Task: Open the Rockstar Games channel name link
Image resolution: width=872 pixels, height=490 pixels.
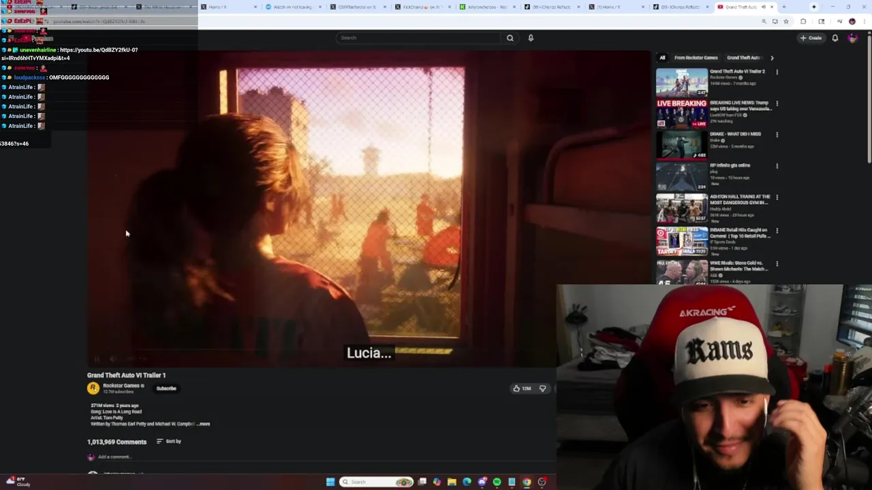Action: pyautogui.click(x=121, y=386)
